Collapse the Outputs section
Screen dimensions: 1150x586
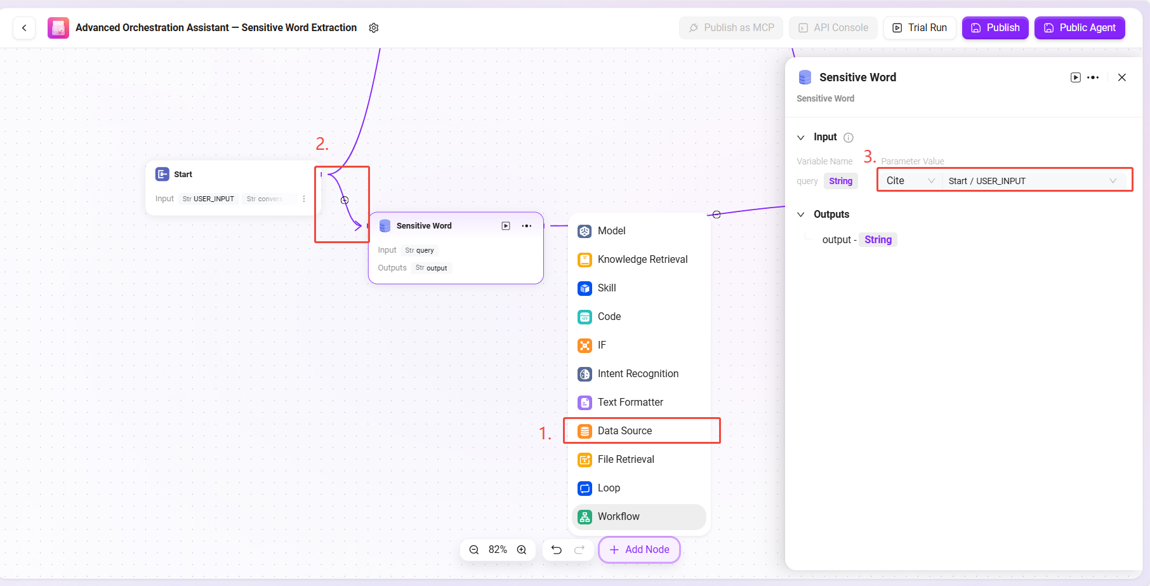click(x=801, y=215)
